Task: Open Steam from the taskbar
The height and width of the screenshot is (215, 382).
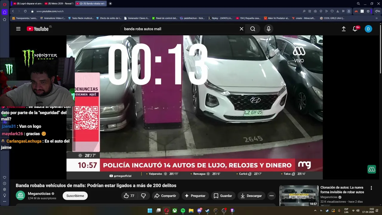Action: point(207,211)
